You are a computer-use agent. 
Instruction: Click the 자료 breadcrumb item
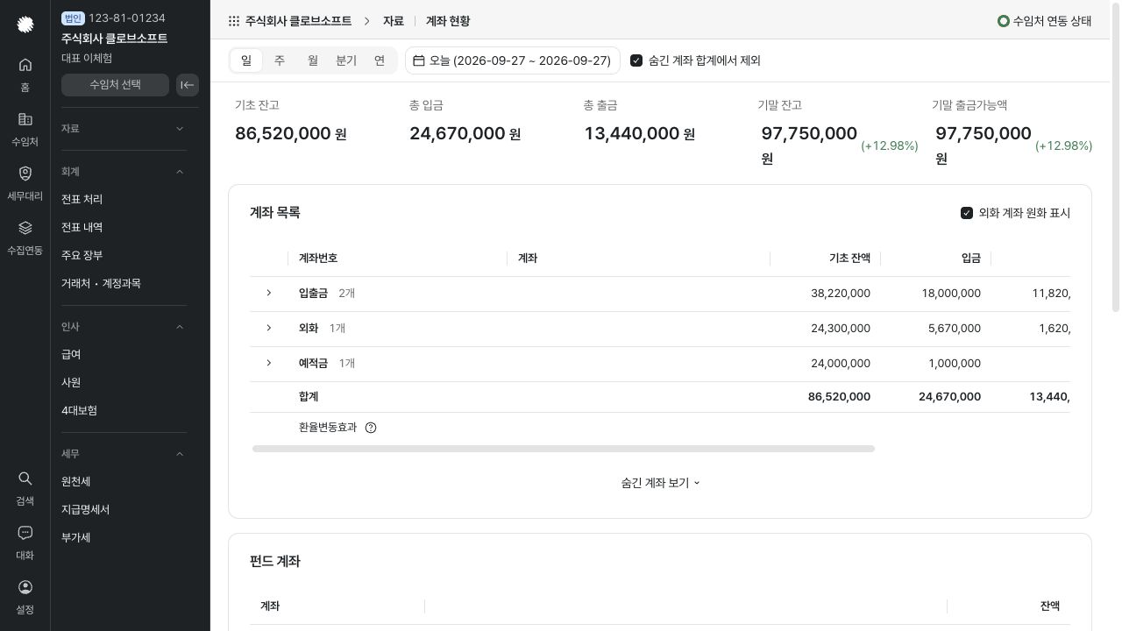point(394,21)
